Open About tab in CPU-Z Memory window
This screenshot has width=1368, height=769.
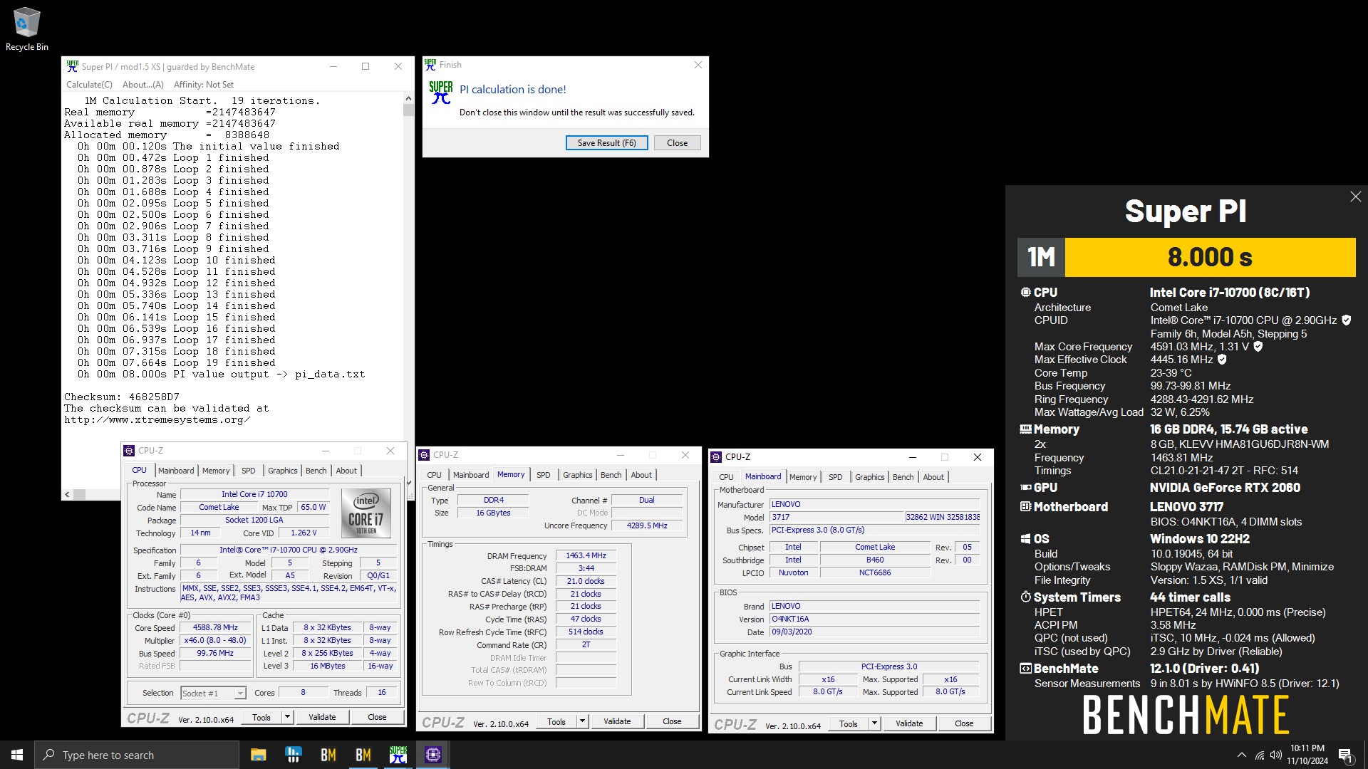[641, 475]
